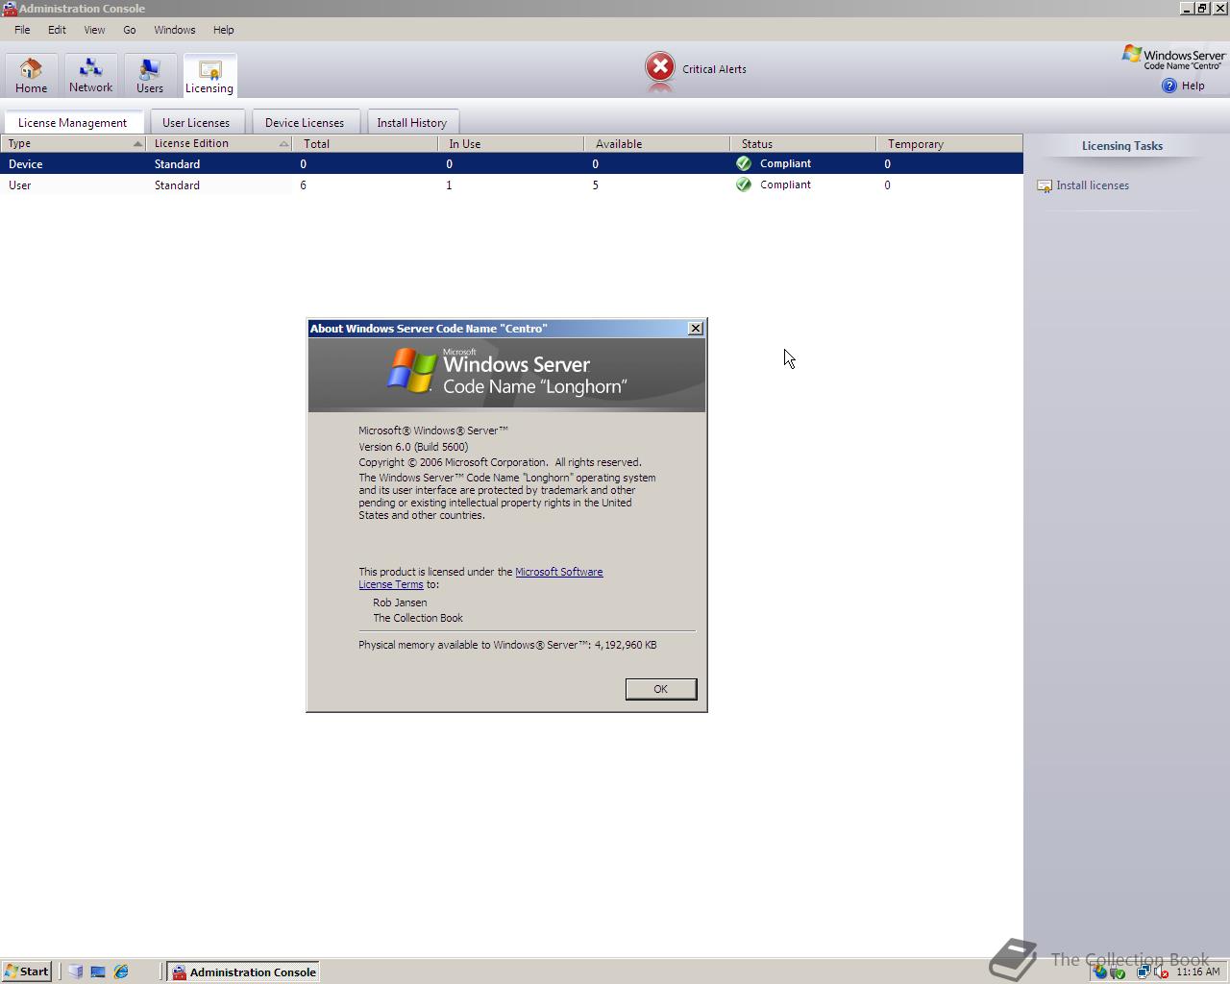This screenshot has height=984, width=1230.
Task: Click the Compliant text in User row
Action: pos(785,184)
